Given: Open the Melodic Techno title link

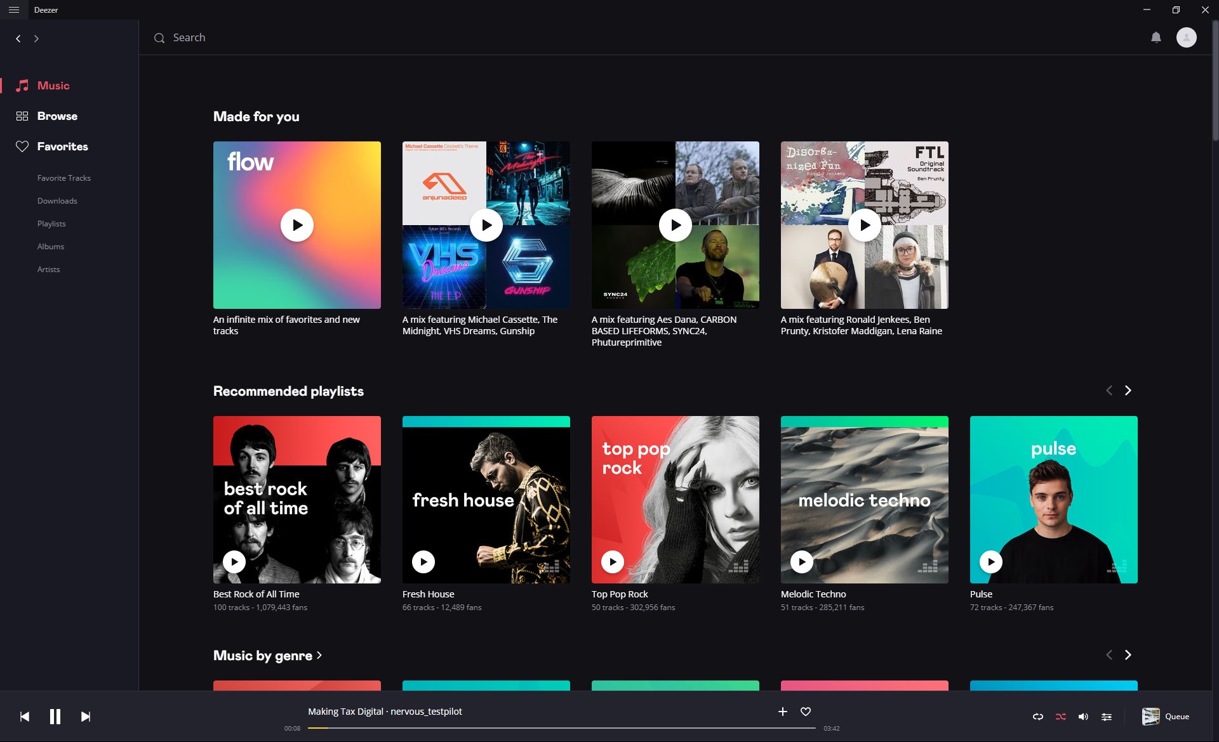Looking at the screenshot, I should [x=813, y=594].
